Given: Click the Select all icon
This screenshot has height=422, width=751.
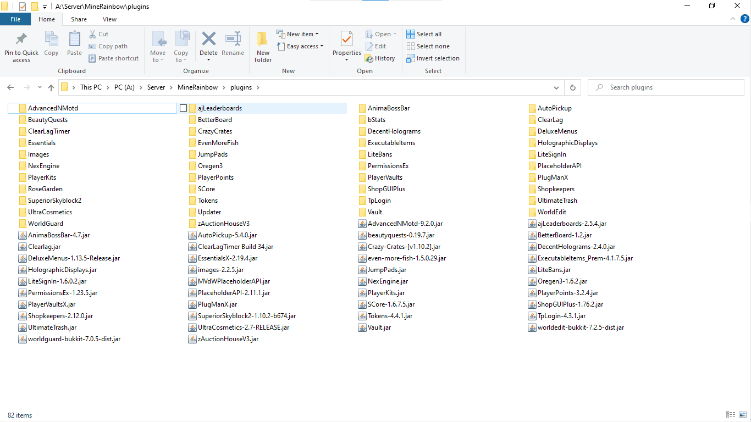Looking at the screenshot, I should pyautogui.click(x=411, y=34).
